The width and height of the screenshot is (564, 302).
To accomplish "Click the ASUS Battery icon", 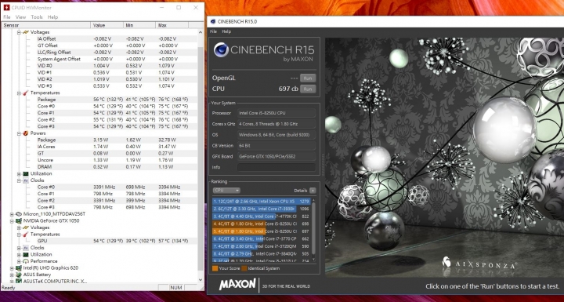I will pos(19,275).
